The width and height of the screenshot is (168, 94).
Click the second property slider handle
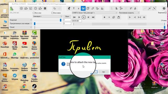coord(35,23)
